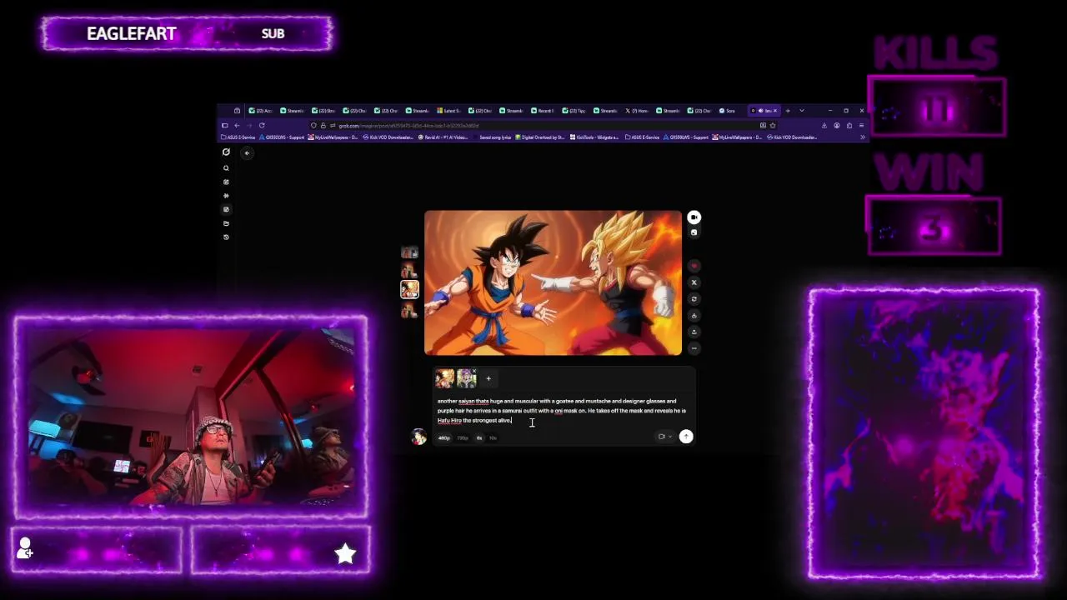The width and height of the screenshot is (1067, 600).
Task: Click the download icon beside the image
Action: (x=694, y=315)
